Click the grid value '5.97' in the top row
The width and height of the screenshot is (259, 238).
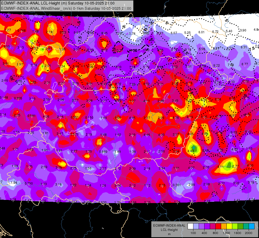click(x=77, y=33)
